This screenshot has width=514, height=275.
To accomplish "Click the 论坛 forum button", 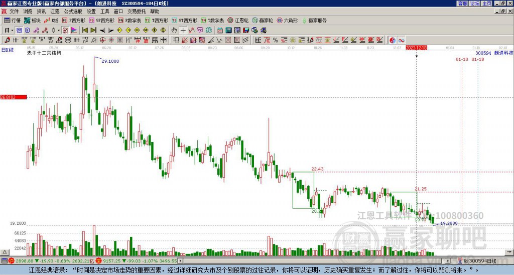I will pos(475,4).
